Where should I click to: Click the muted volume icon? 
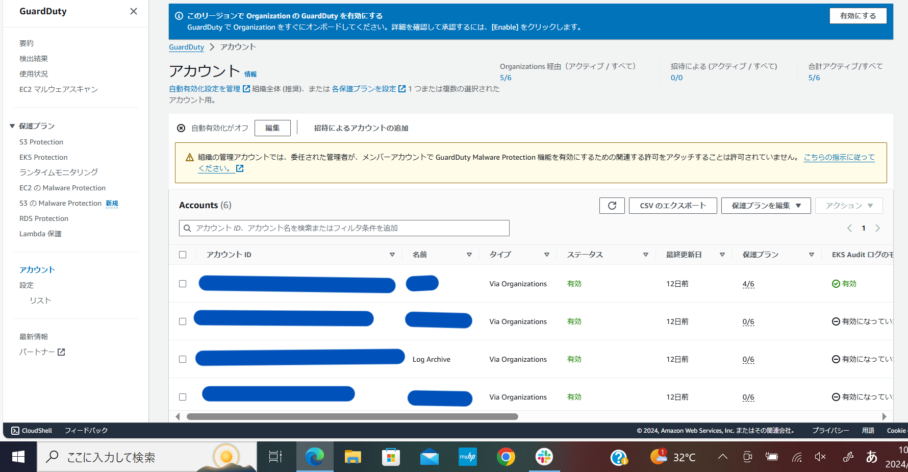pyautogui.click(x=820, y=457)
